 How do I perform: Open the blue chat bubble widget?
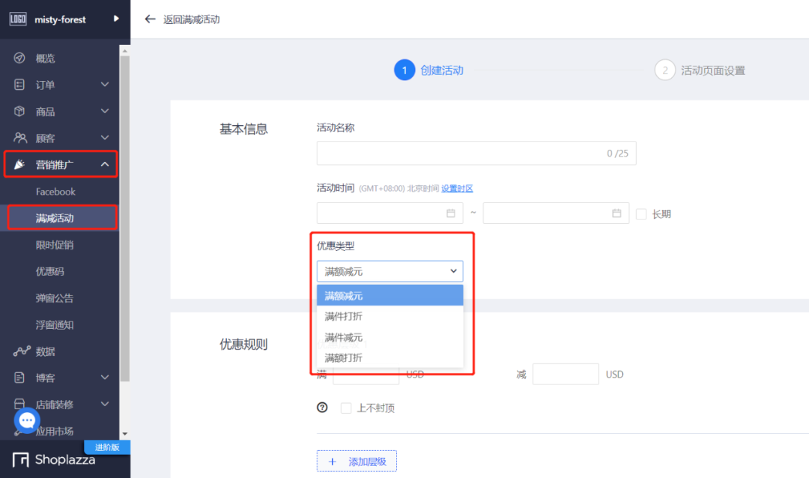click(x=27, y=421)
